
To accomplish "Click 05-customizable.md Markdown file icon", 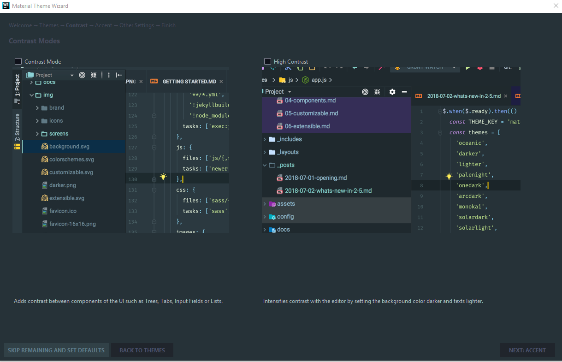I will coord(279,113).
